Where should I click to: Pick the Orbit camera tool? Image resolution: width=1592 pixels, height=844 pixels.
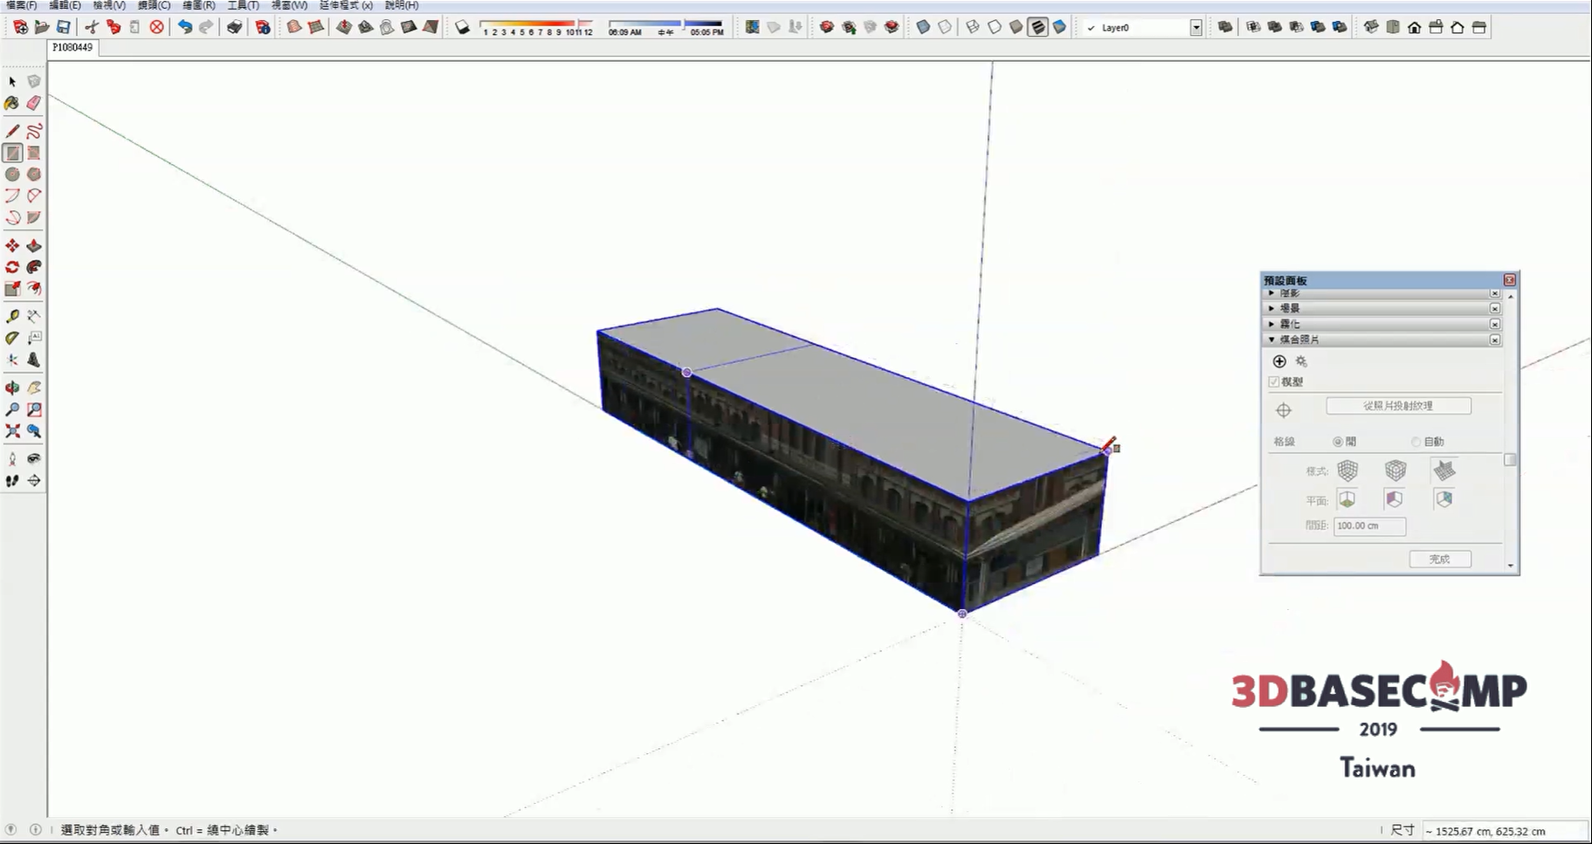(12, 388)
